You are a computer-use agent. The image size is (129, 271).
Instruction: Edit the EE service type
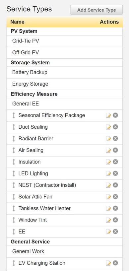point(108,232)
